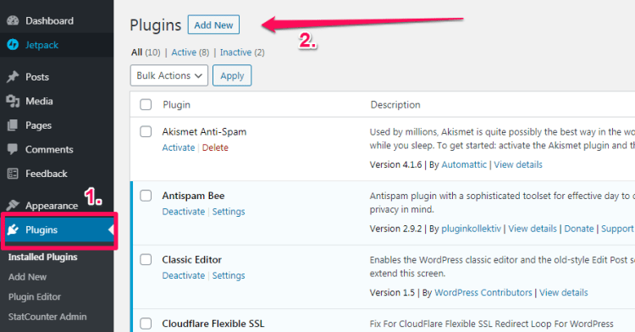Open Classic Editor Settings link
This screenshot has width=635, height=332.
coord(229,275)
